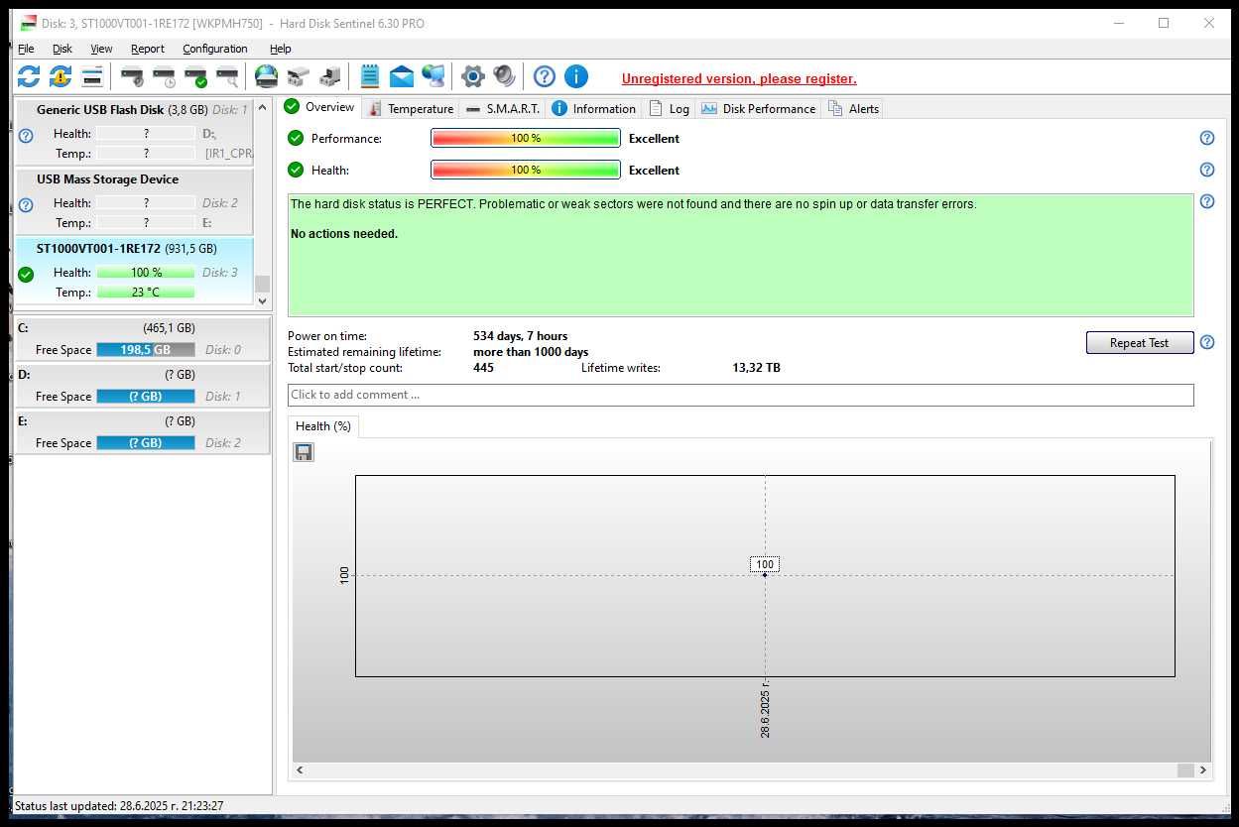Click the comment input field
The image size is (1239, 827).
740,395
